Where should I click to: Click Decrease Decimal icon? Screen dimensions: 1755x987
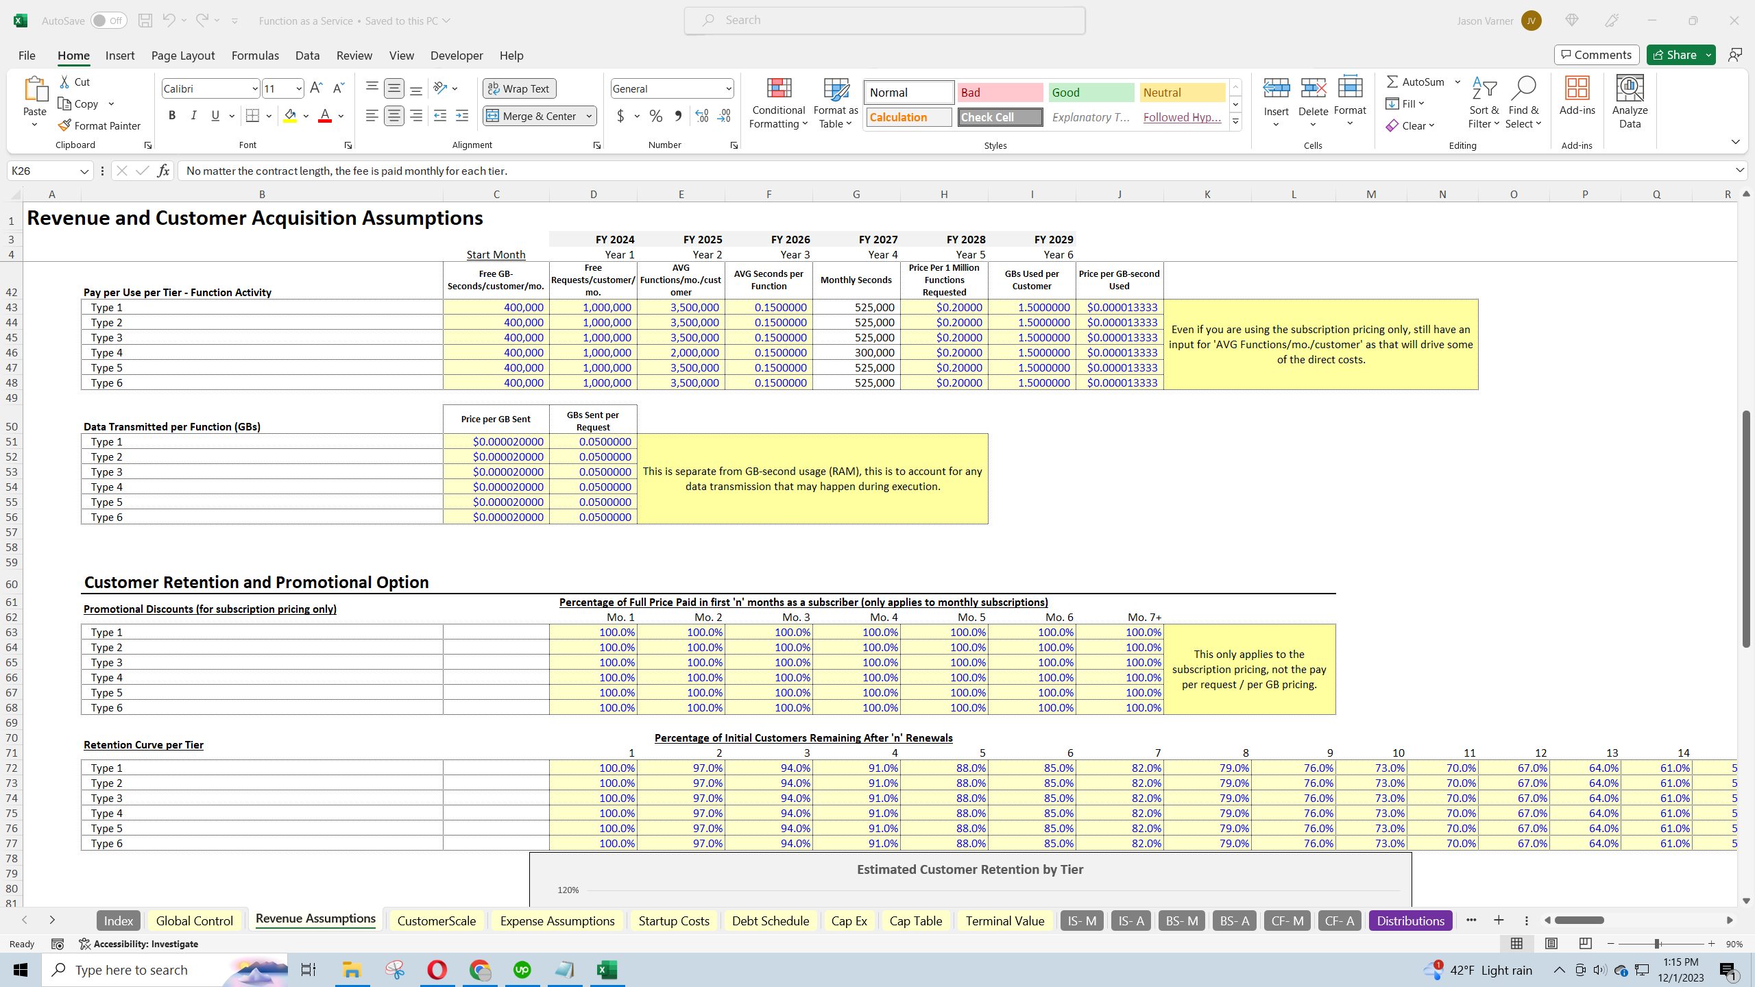pos(725,116)
